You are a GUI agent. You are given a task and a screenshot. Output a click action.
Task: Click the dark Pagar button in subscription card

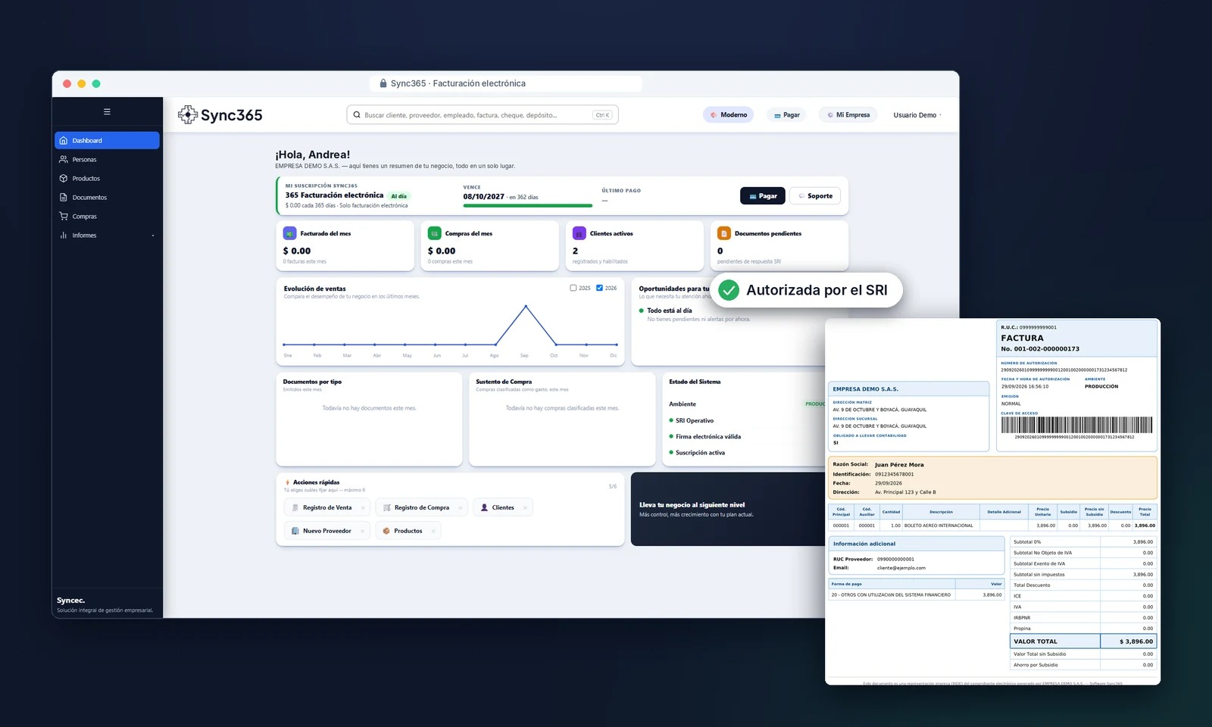763,196
